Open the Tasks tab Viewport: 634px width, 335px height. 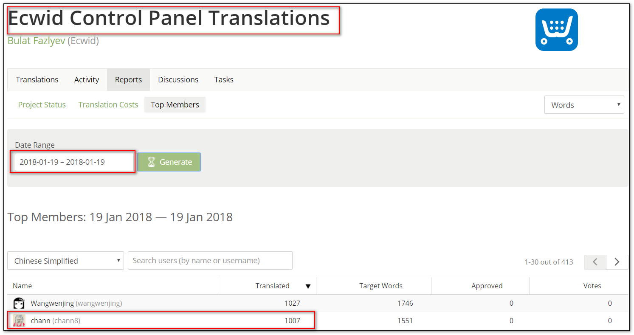point(224,80)
